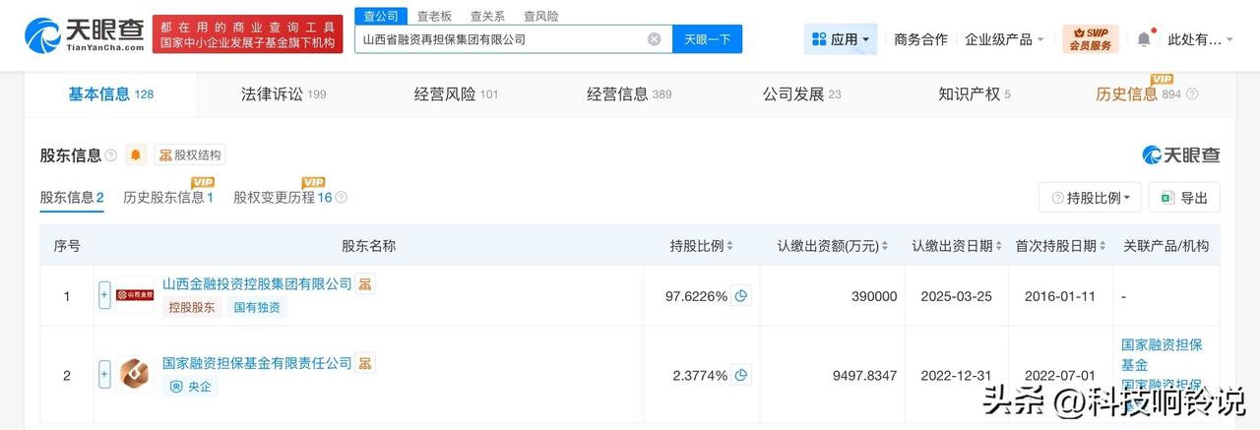This screenshot has width=1260, height=430.
Task: Switch to 经营信息 tab
Action: click(x=629, y=94)
